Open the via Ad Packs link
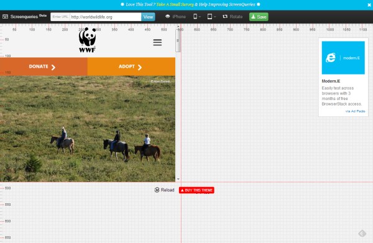 pos(355,111)
